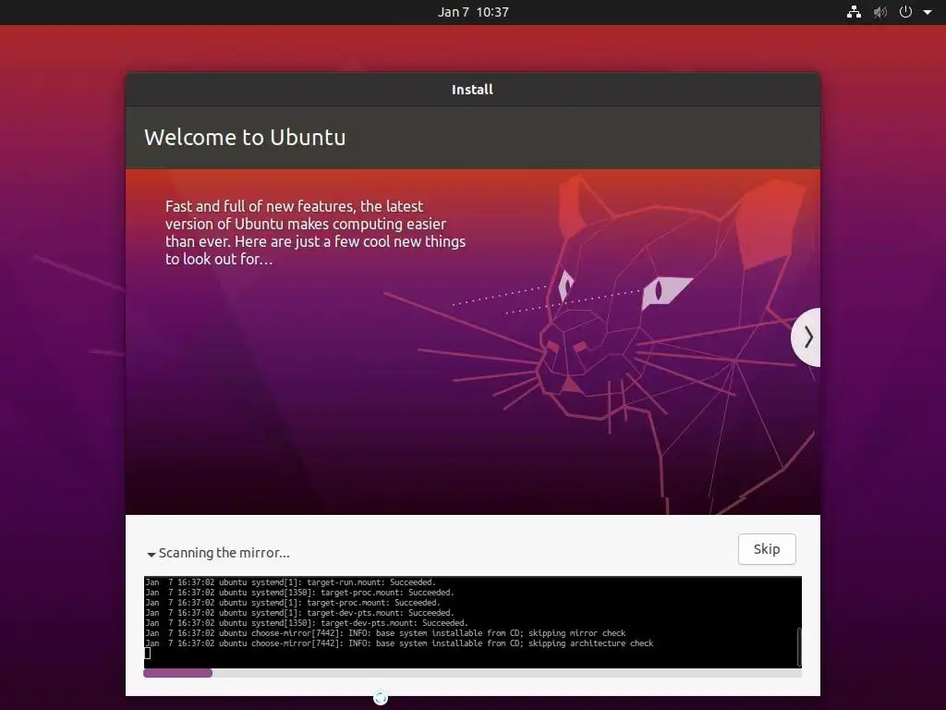946x710 pixels.
Task: Click the installation progress bar
Action: click(x=472, y=673)
